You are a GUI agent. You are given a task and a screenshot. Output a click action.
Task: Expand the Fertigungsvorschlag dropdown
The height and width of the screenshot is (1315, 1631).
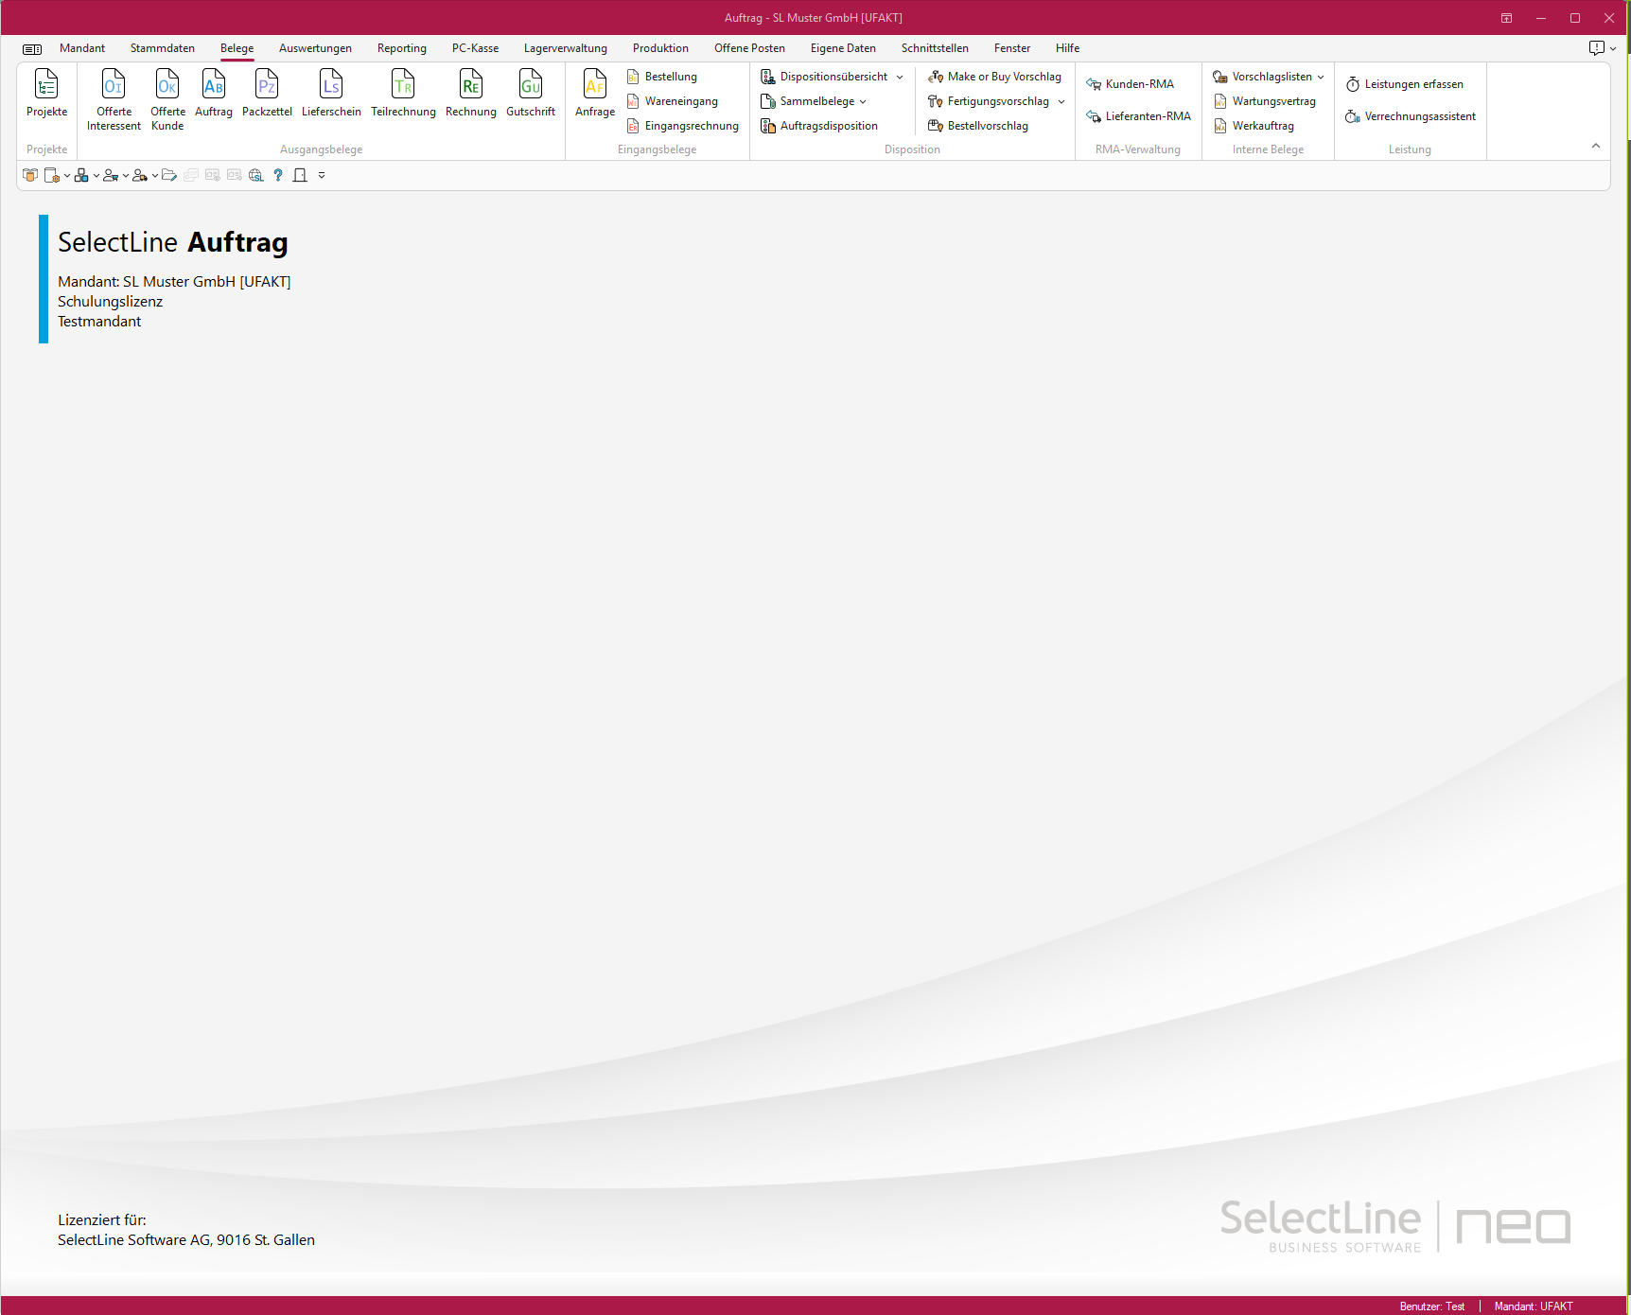click(x=1061, y=101)
